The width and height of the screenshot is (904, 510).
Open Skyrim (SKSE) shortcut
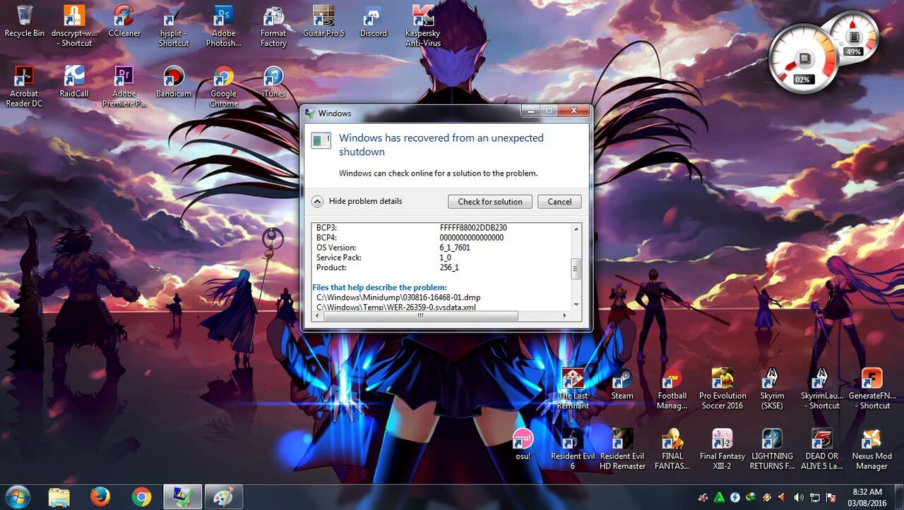[x=772, y=389]
